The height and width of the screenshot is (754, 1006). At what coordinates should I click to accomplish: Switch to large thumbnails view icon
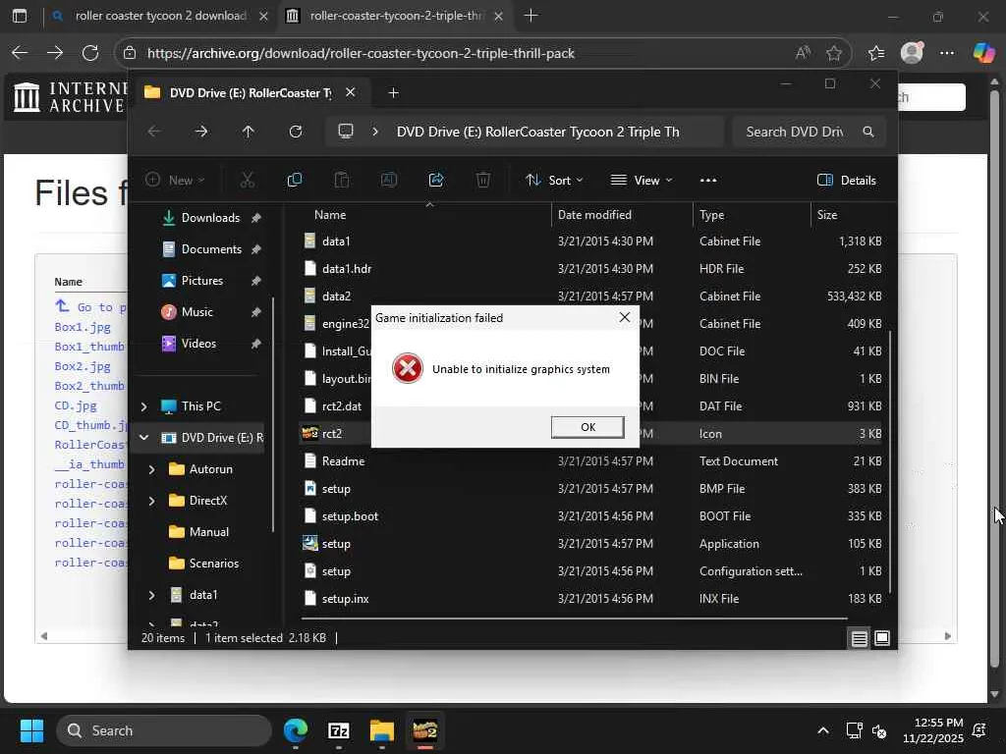click(882, 638)
